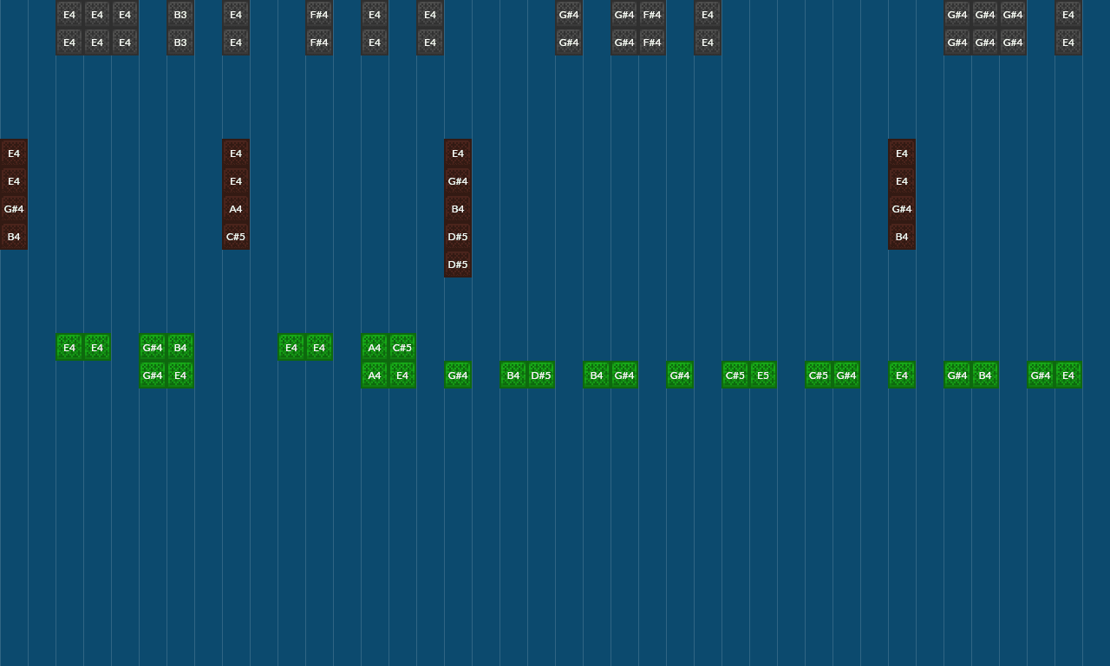Select the green G#4 above the green E4 pair

(152, 348)
